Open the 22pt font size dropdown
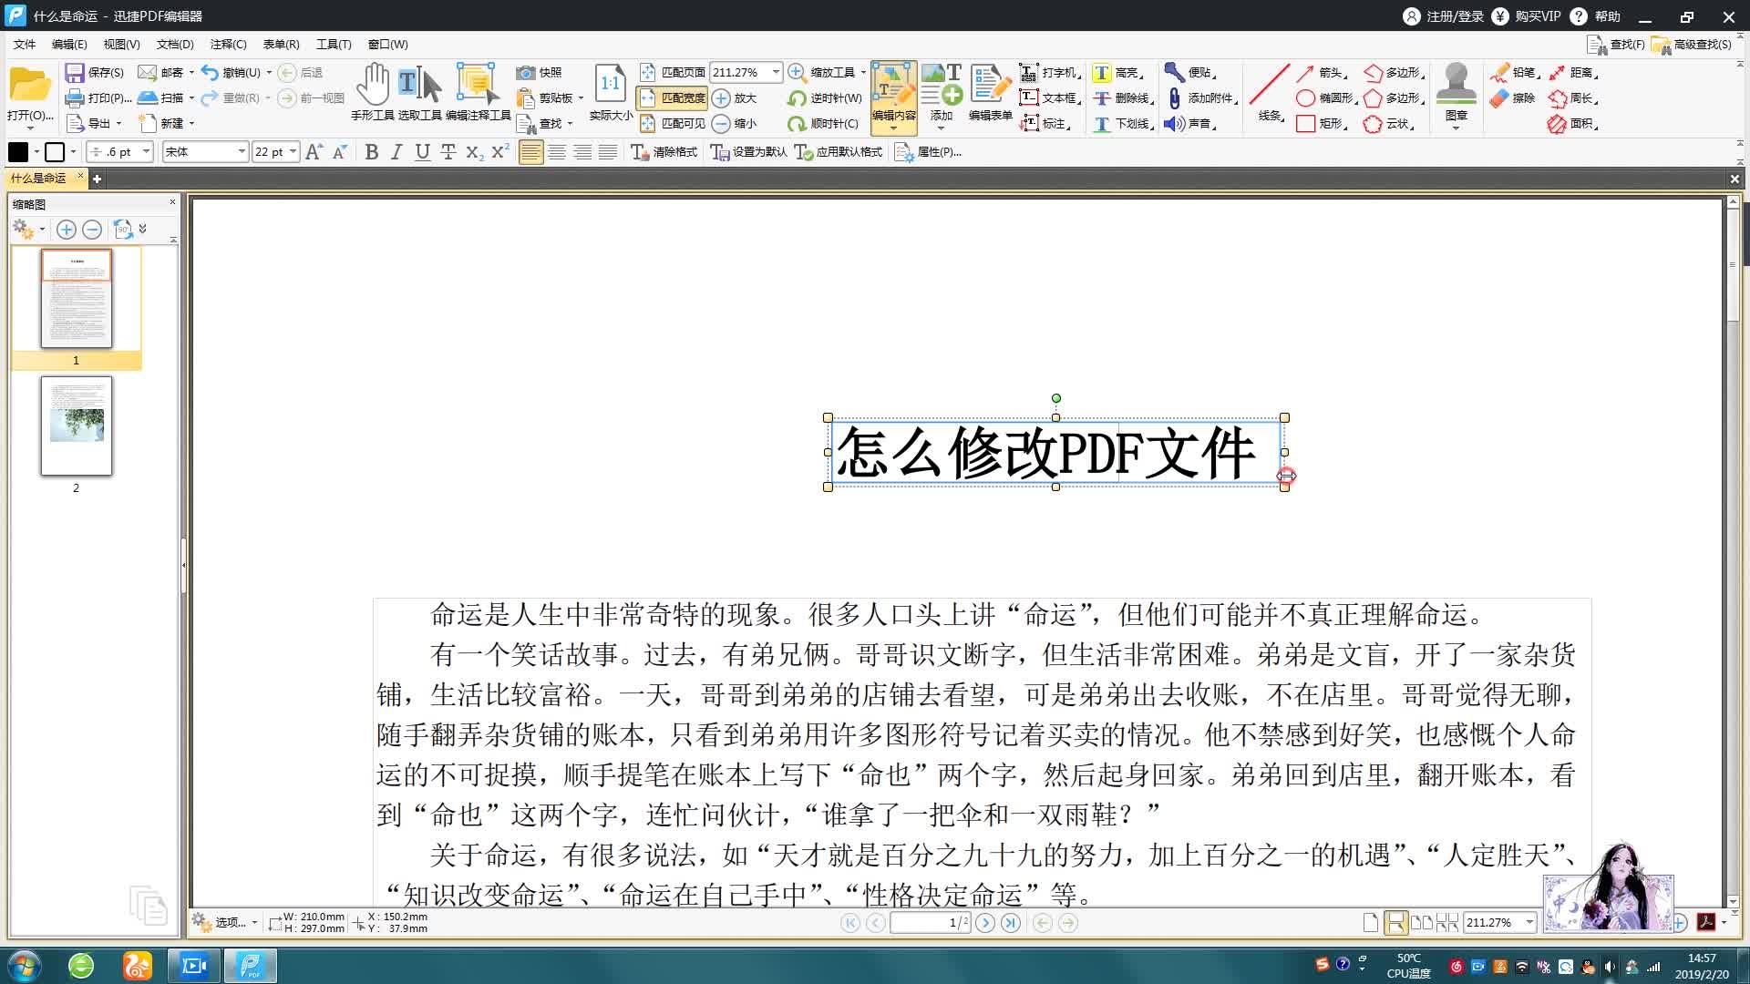 click(291, 151)
